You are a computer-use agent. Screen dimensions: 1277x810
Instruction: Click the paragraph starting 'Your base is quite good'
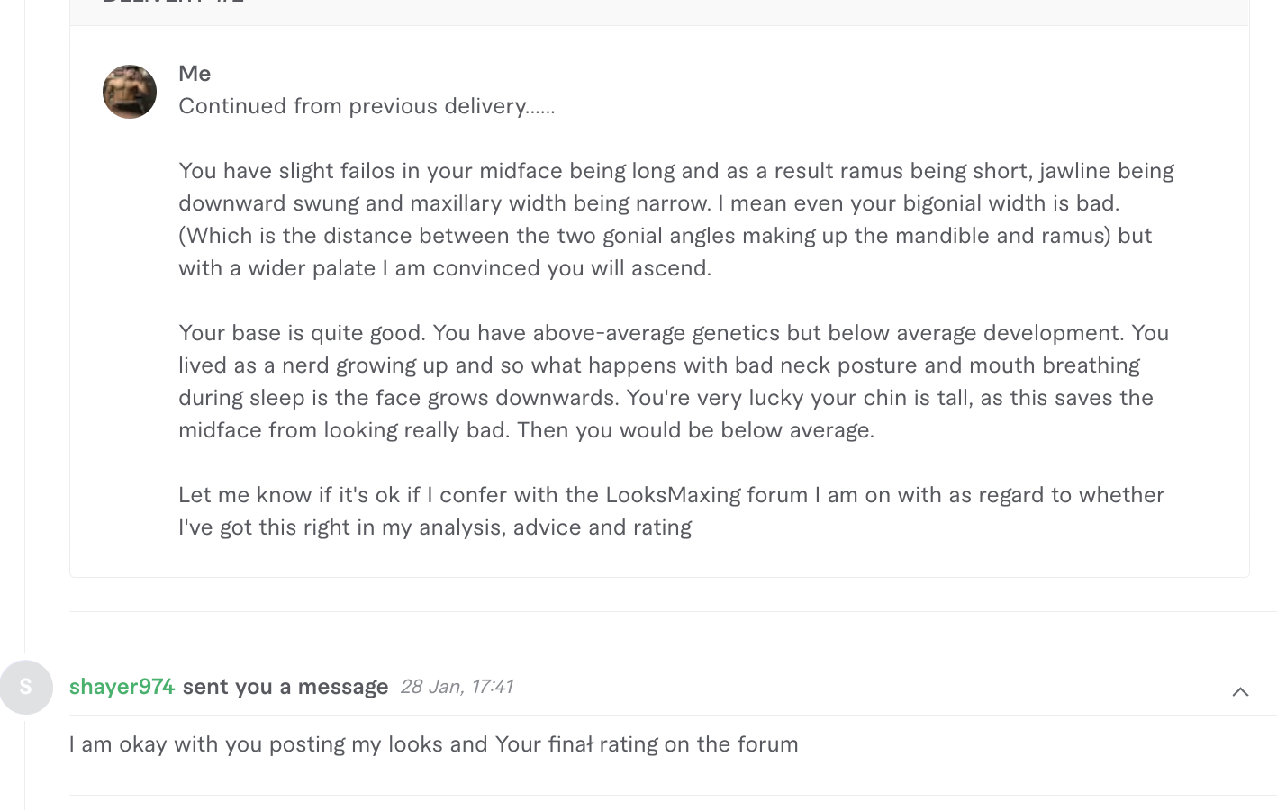click(674, 382)
